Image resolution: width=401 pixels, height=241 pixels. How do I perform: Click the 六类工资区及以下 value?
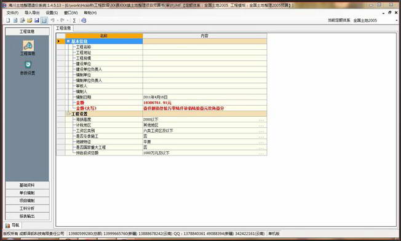[x=158, y=130]
